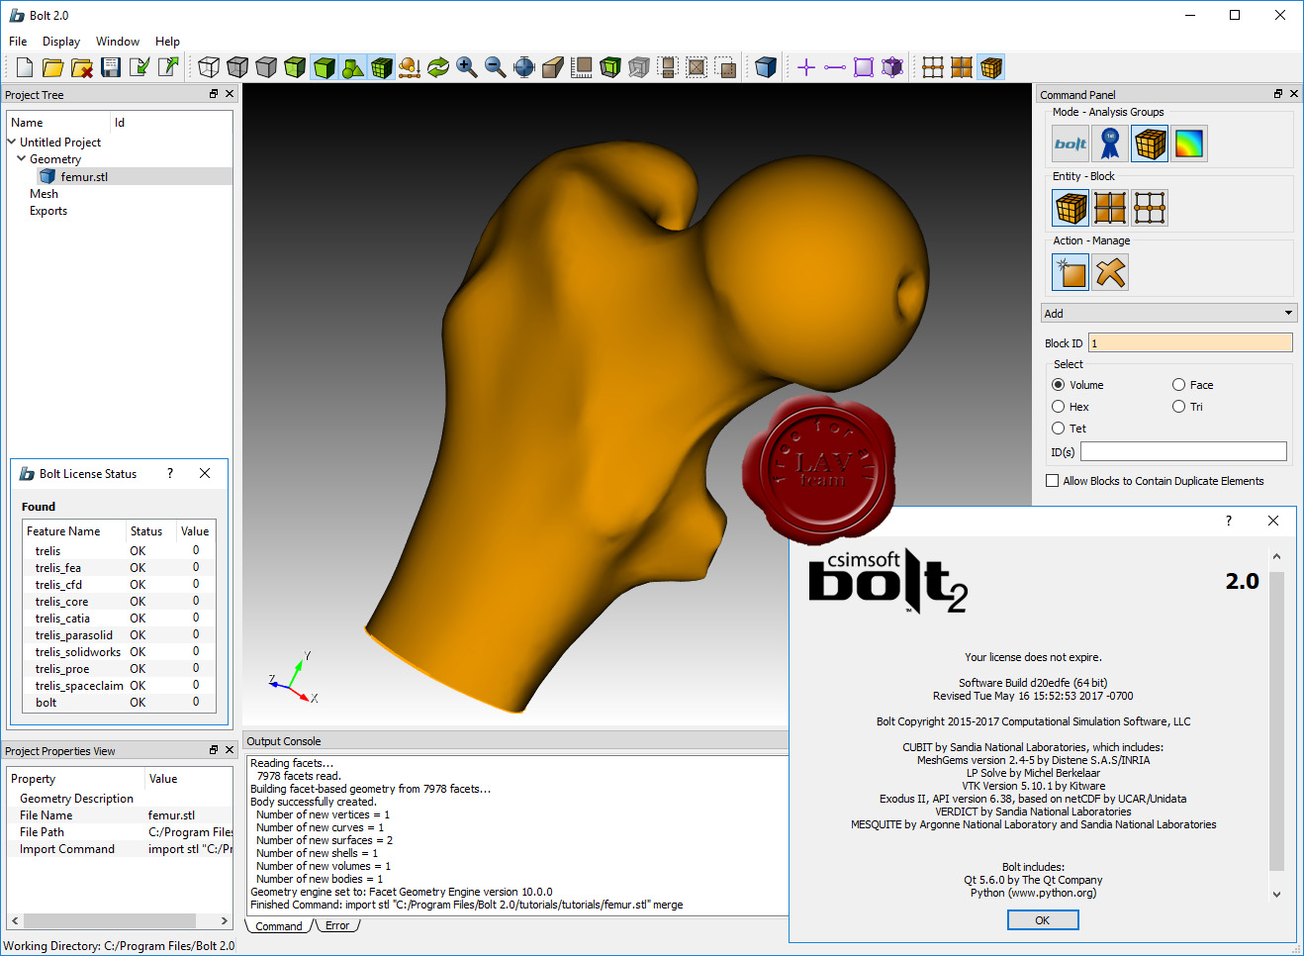Click the blue cube toolbar icon
Screen dimensions: 1304x956
(766, 67)
